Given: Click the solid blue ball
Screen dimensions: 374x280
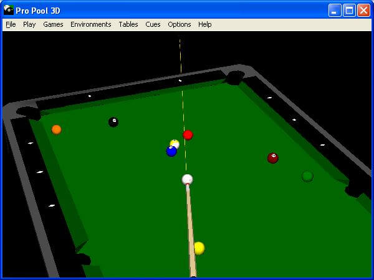Looking at the screenshot, I should point(171,151).
